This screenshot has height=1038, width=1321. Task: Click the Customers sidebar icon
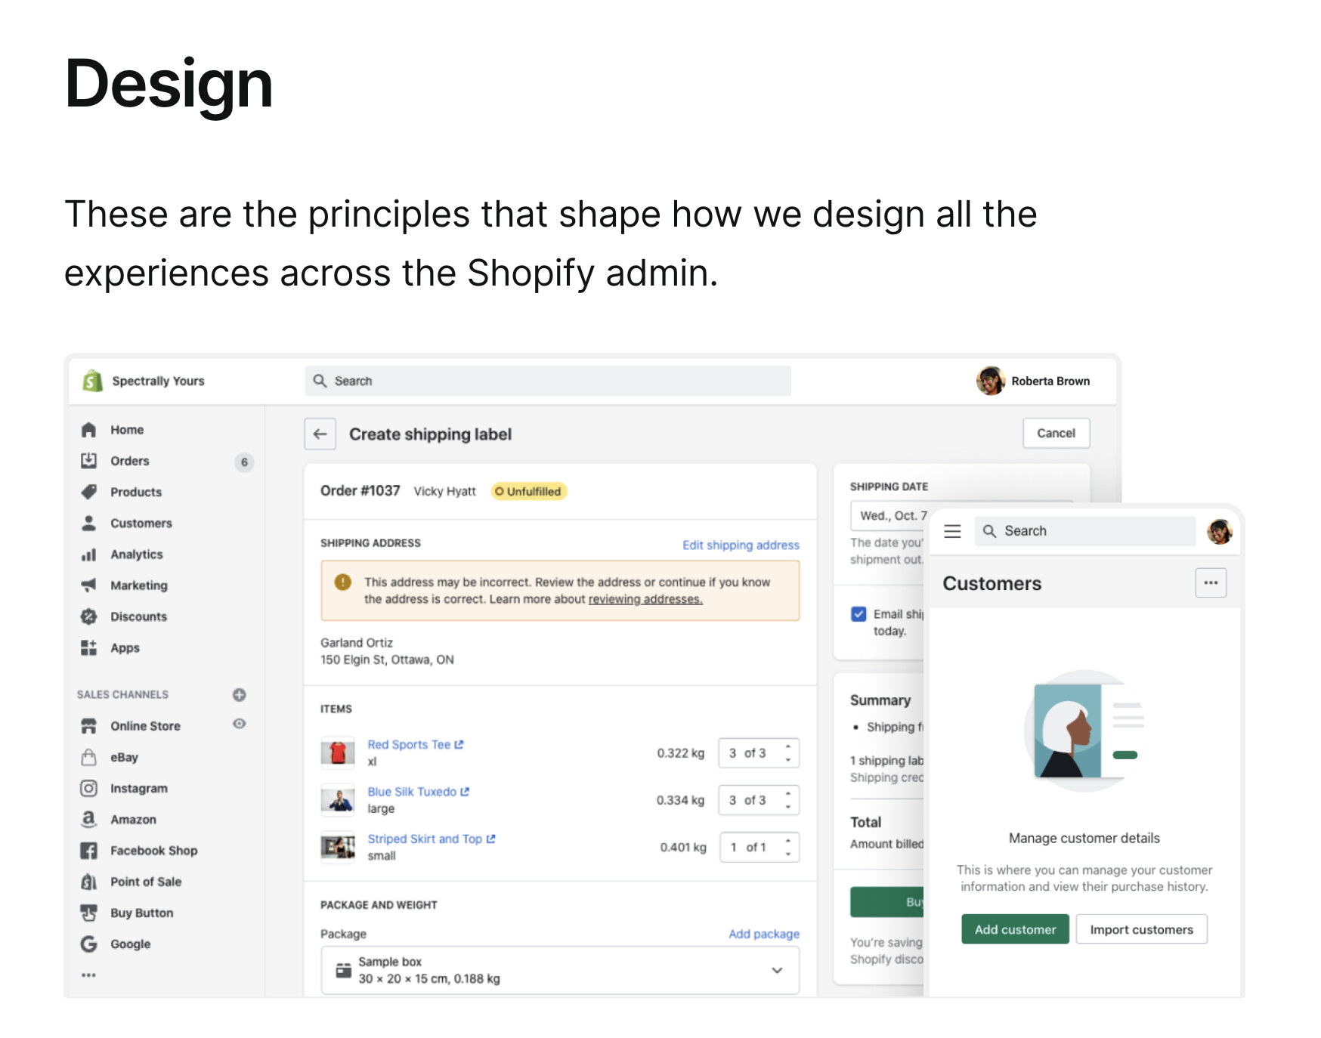(x=89, y=523)
